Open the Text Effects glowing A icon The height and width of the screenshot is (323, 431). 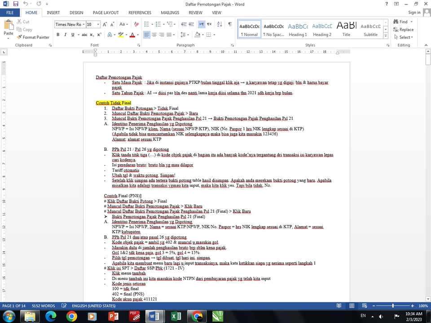coord(110,35)
